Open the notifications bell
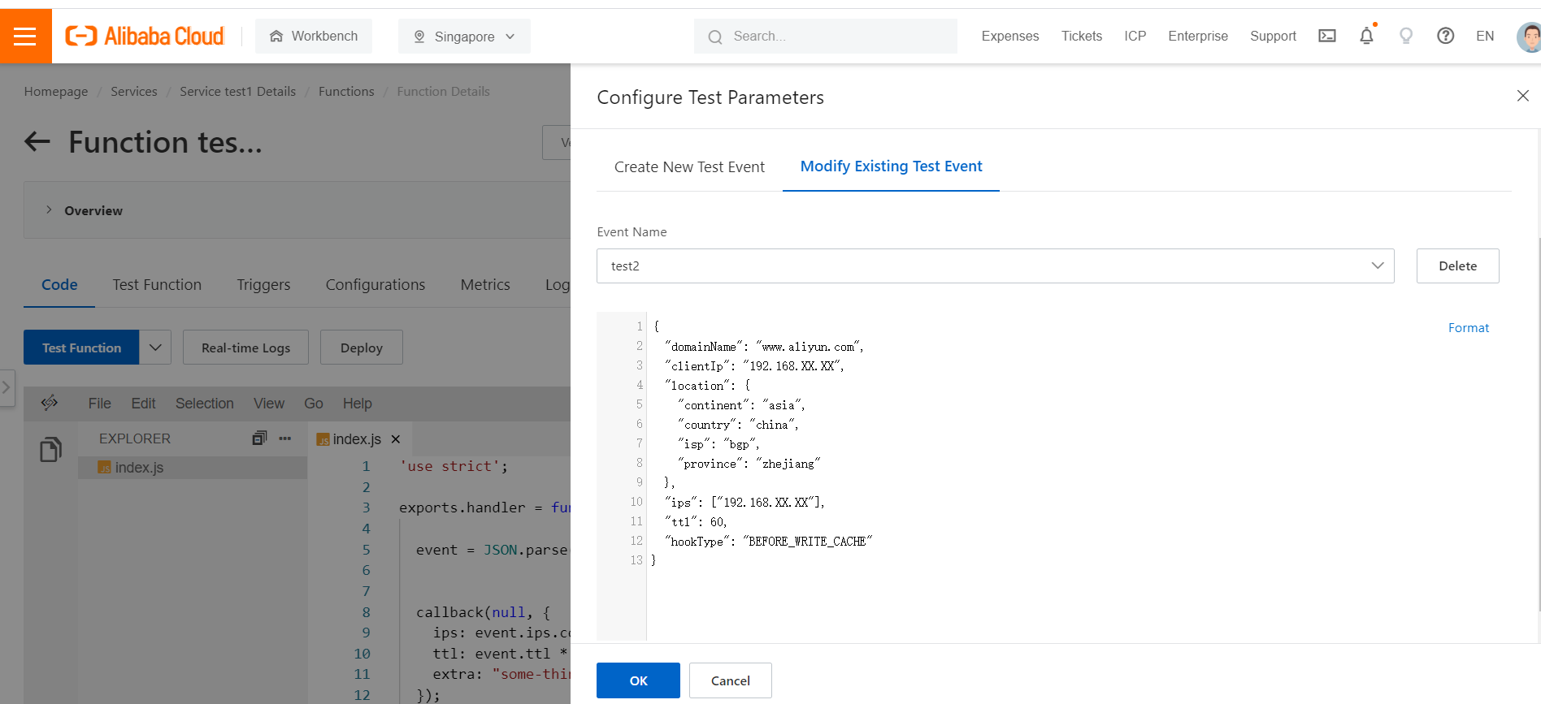This screenshot has height=704, width=1541. click(x=1366, y=36)
